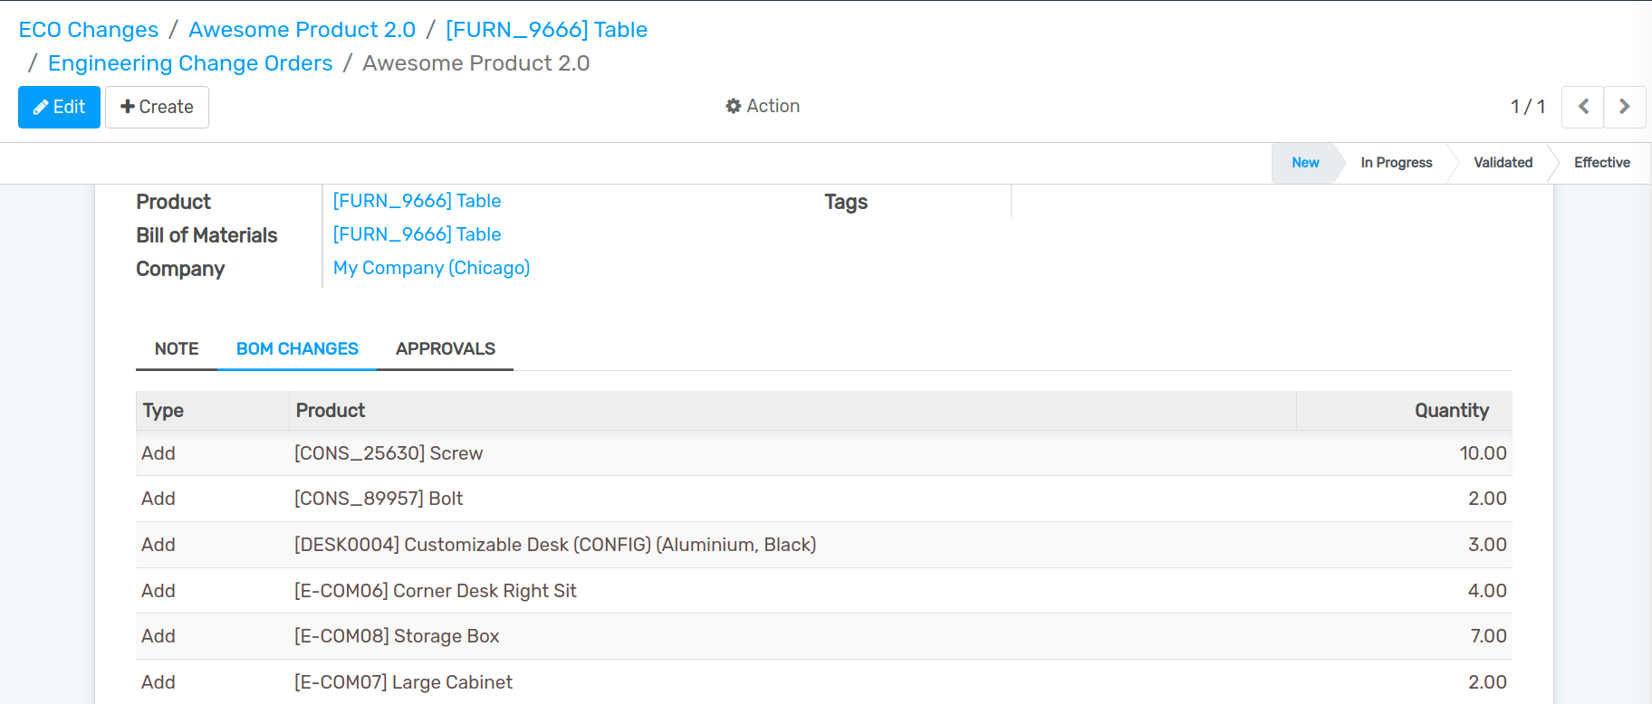Select the Effective stage in status bar
Viewport: 1652px width, 704px height.
click(x=1601, y=163)
